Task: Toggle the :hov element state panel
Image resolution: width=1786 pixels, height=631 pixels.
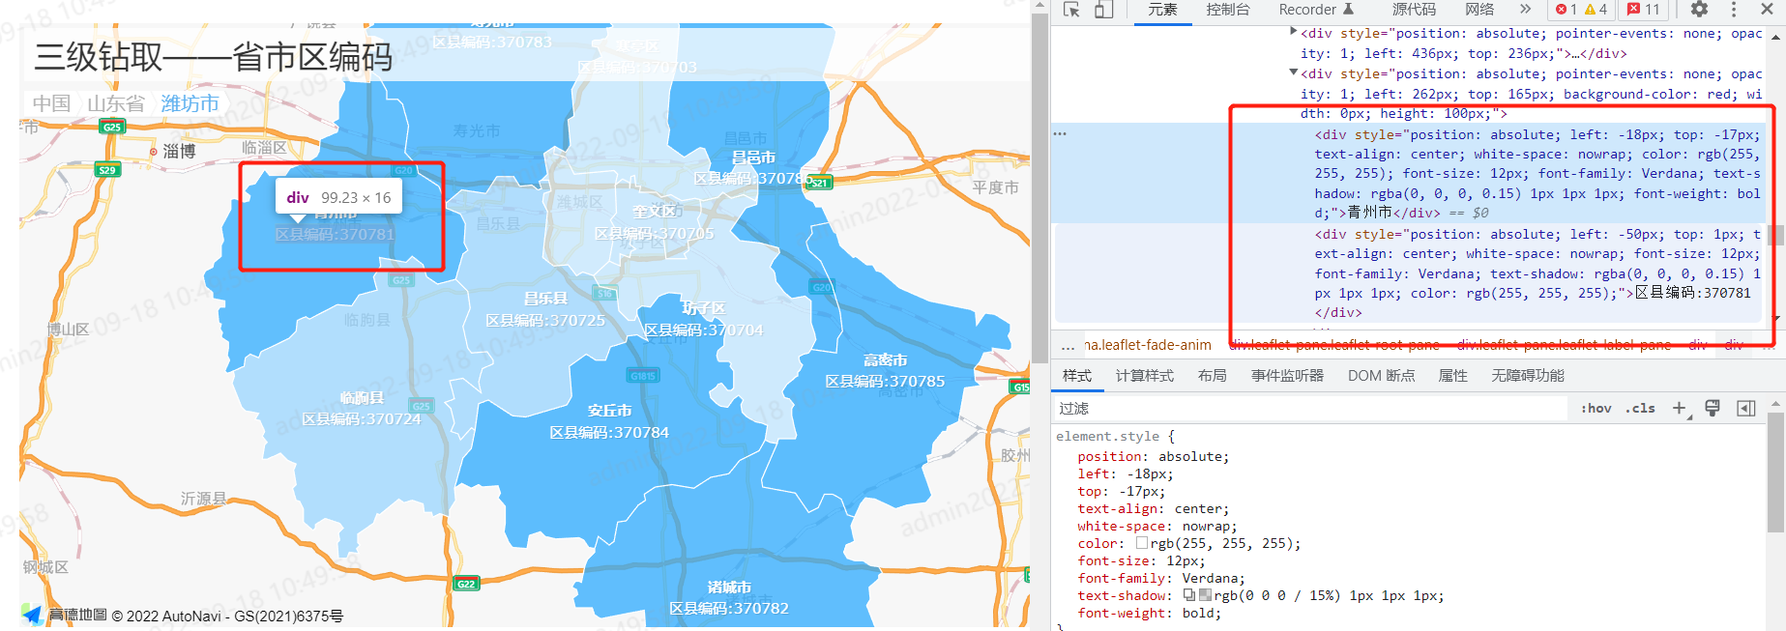Action: [1596, 409]
